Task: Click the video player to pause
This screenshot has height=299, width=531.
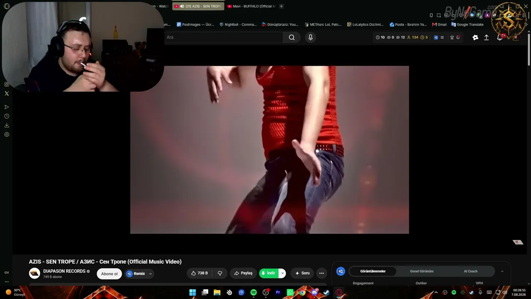Action: point(270,150)
